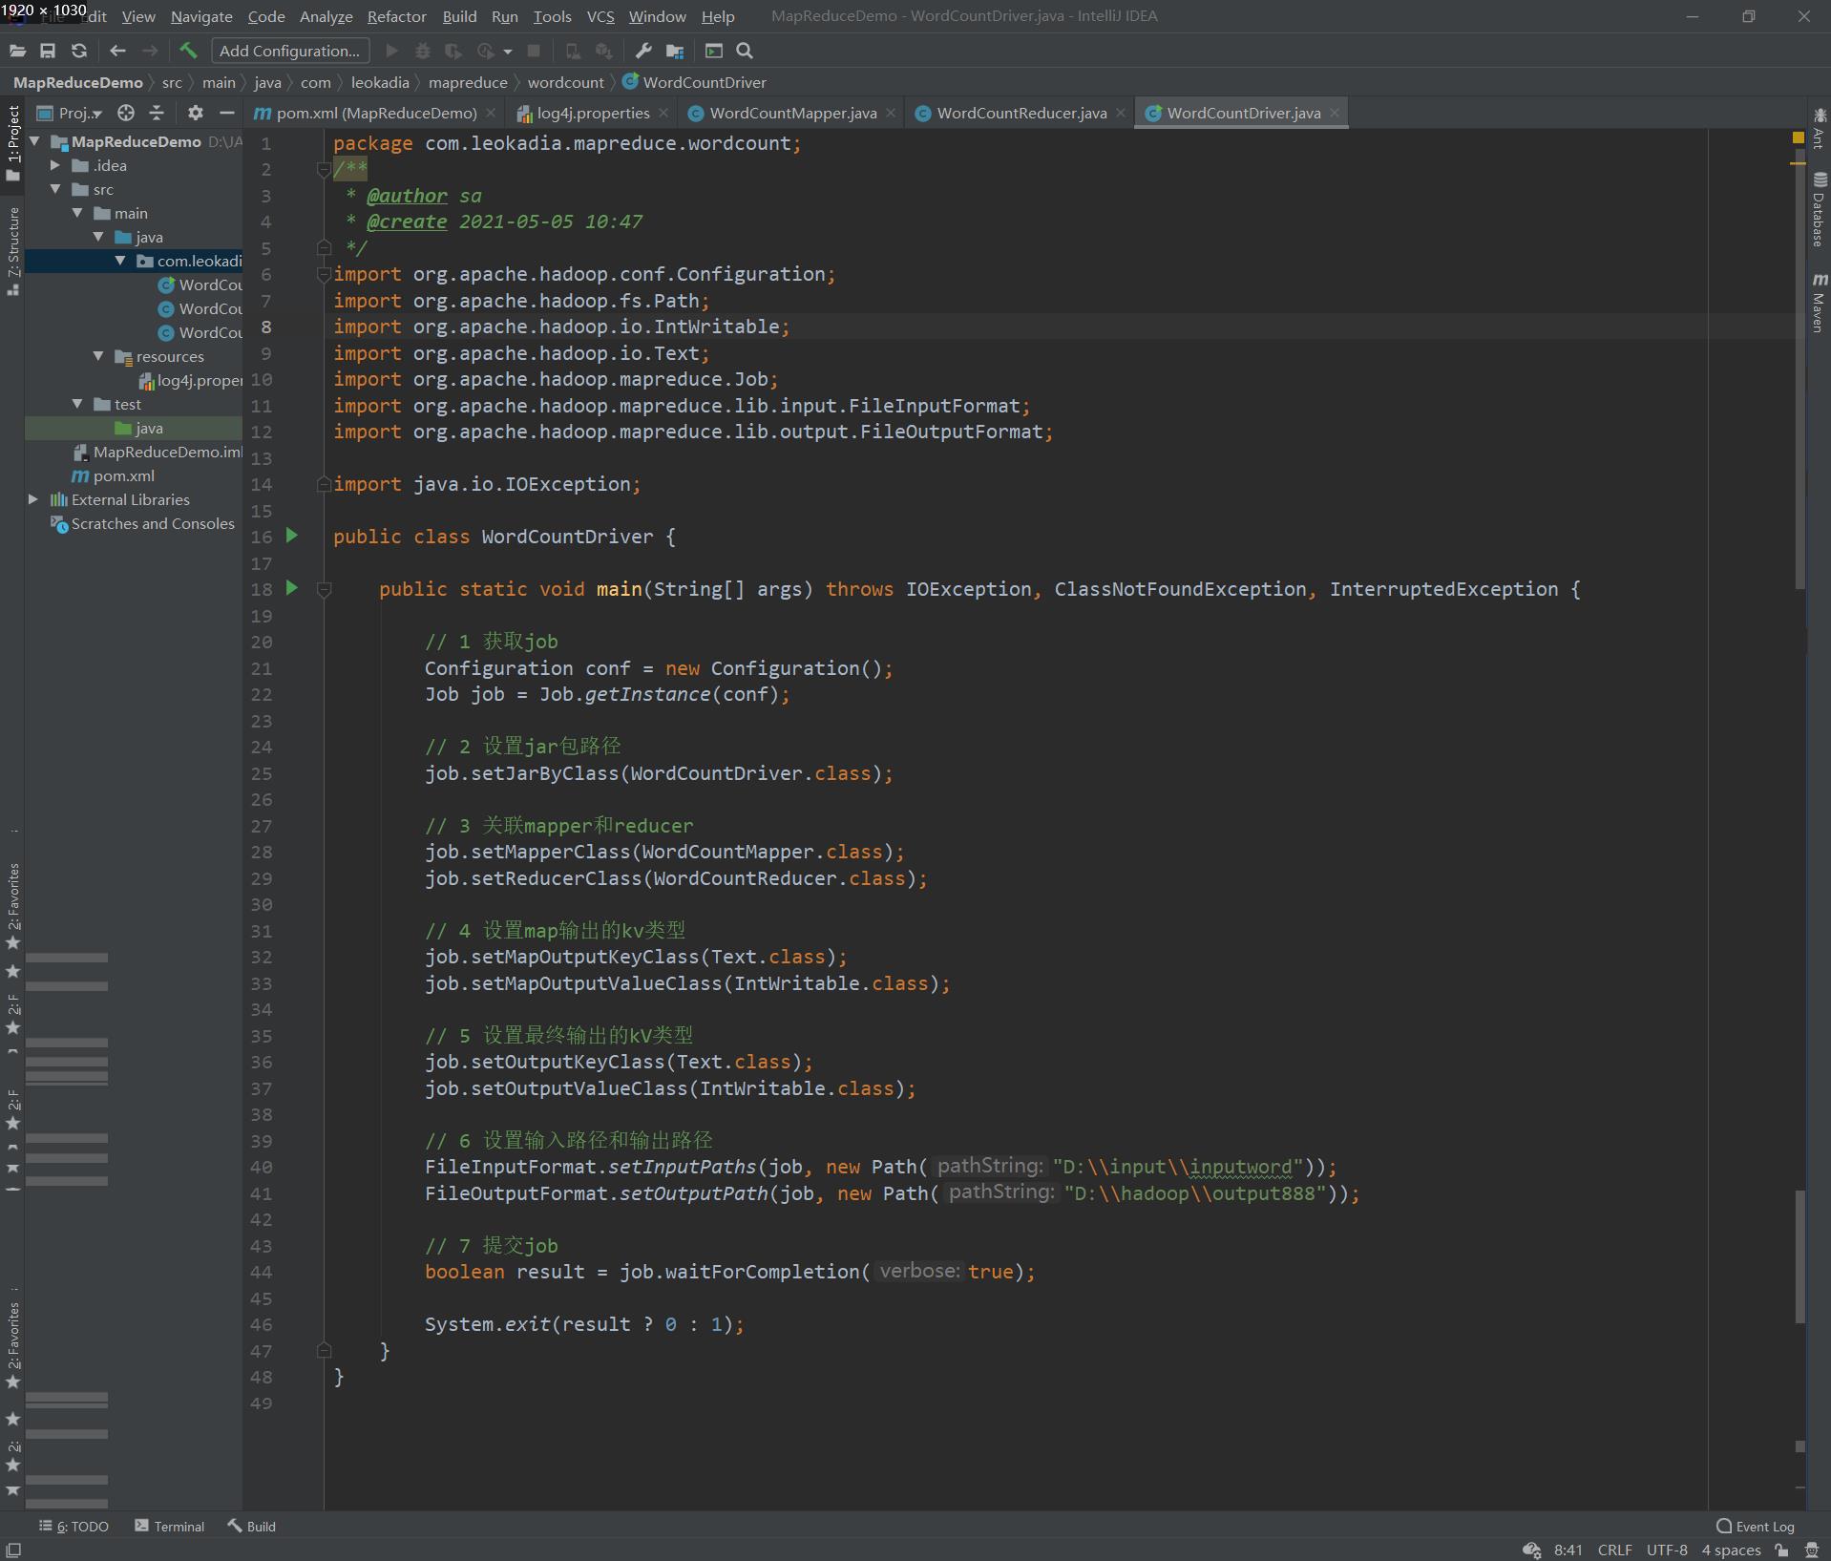Click the CRLF line separator indicator
The width and height of the screenshot is (1831, 1561).
1614,1550
